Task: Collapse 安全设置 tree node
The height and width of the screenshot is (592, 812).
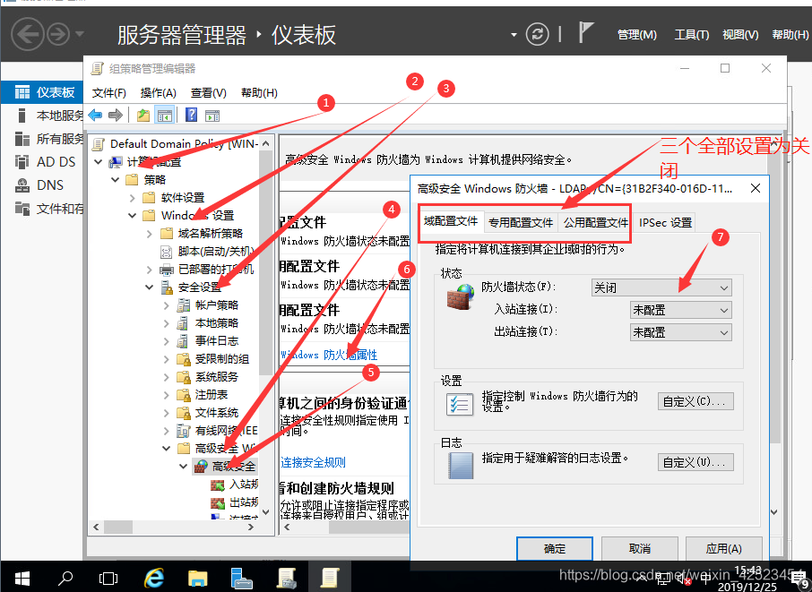Action: [x=149, y=287]
